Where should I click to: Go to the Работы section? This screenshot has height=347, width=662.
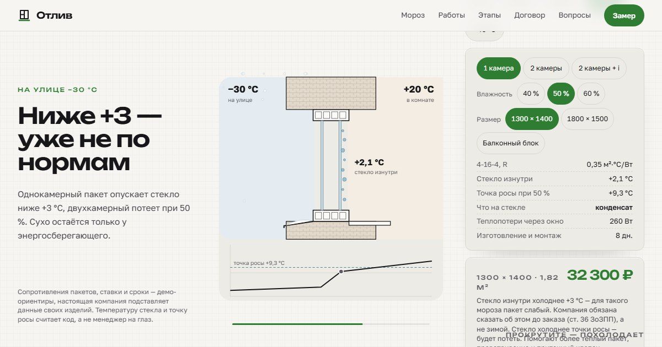[x=451, y=15]
